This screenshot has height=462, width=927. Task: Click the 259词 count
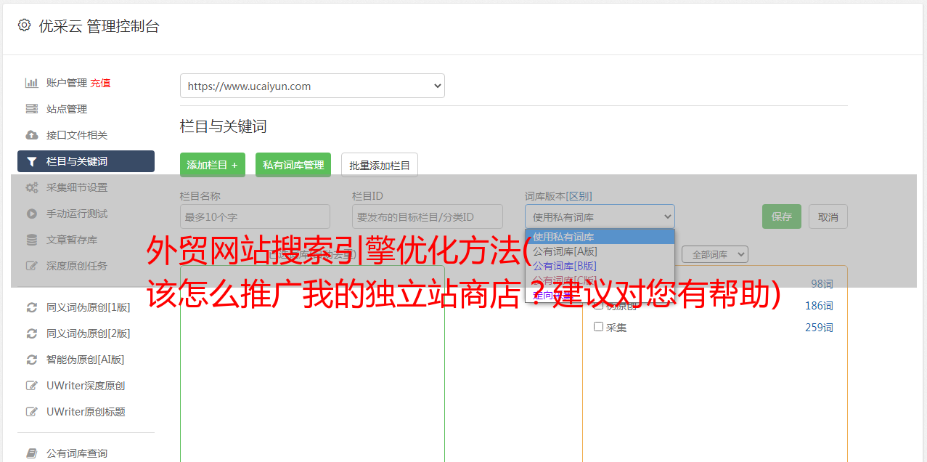tap(819, 328)
